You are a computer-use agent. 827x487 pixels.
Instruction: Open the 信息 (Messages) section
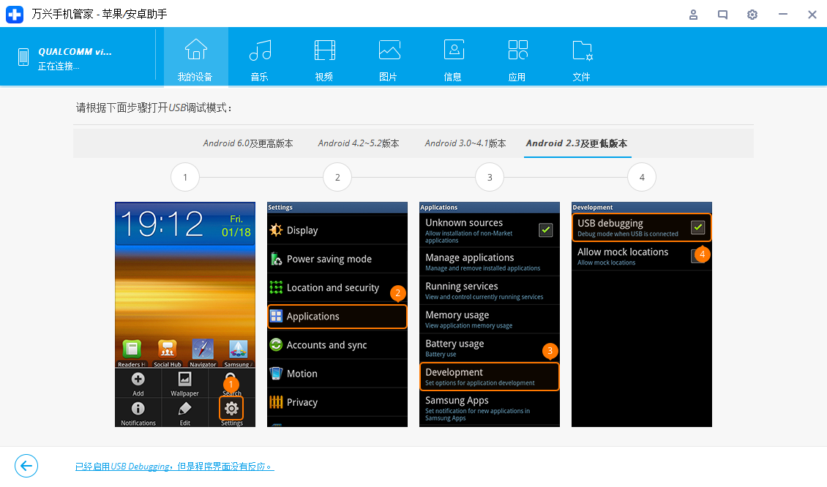tap(453, 57)
